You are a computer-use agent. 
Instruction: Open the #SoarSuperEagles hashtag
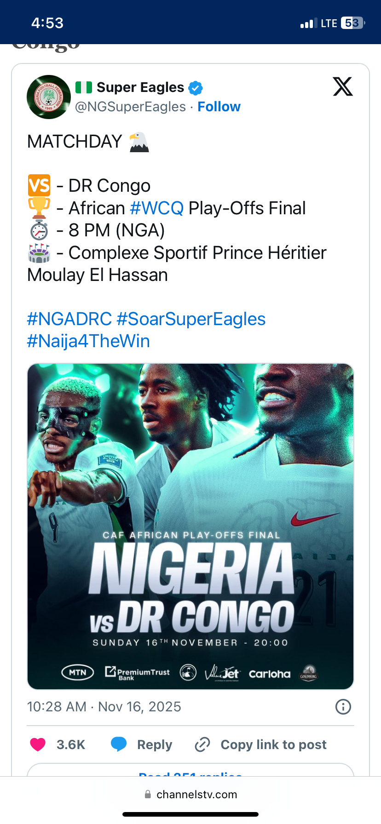[x=191, y=319]
